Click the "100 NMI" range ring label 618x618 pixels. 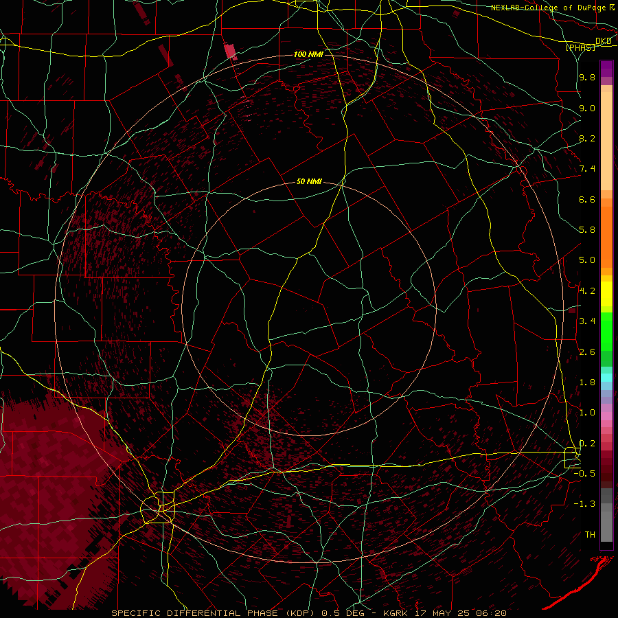click(x=308, y=54)
